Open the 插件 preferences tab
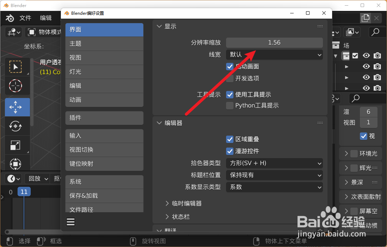This screenshot has width=387, height=247. (x=104, y=118)
